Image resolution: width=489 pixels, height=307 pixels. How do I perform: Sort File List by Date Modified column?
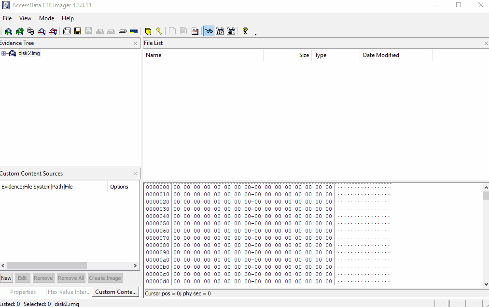pyautogui.click(x=396, y=55)
